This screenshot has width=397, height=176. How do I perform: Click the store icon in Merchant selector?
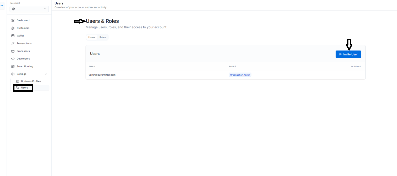tap(13, 9)
